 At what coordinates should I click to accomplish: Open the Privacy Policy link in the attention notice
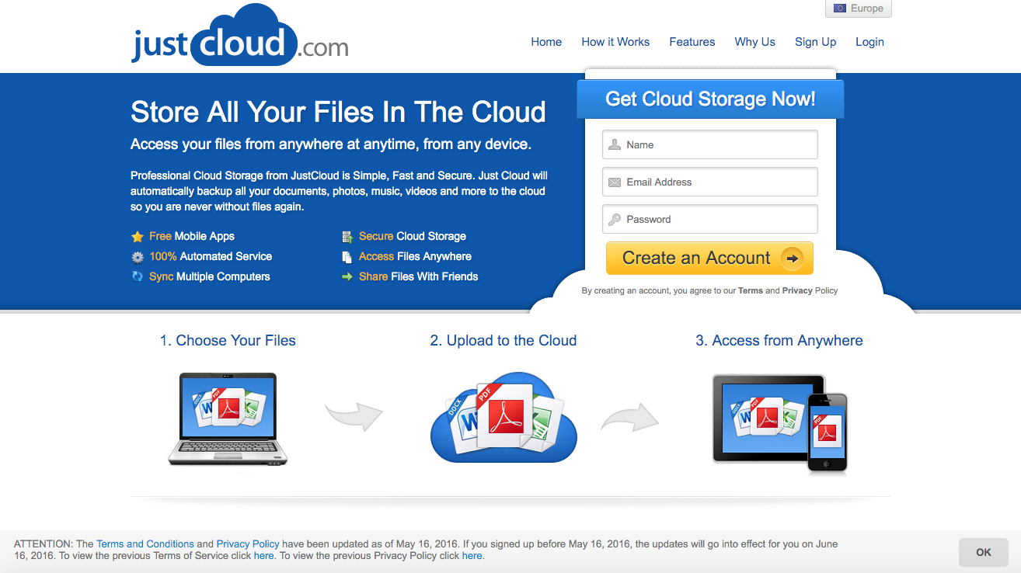pos(247,543)
